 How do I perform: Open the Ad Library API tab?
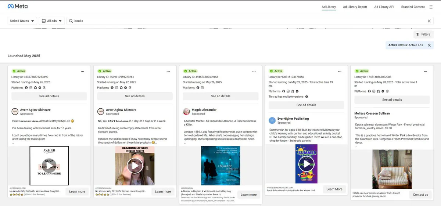tap(384, 7)
